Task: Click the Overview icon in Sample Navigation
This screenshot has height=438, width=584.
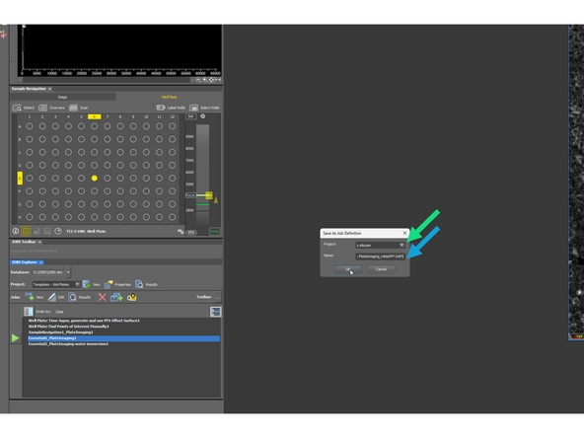Action: pos(42,108)
